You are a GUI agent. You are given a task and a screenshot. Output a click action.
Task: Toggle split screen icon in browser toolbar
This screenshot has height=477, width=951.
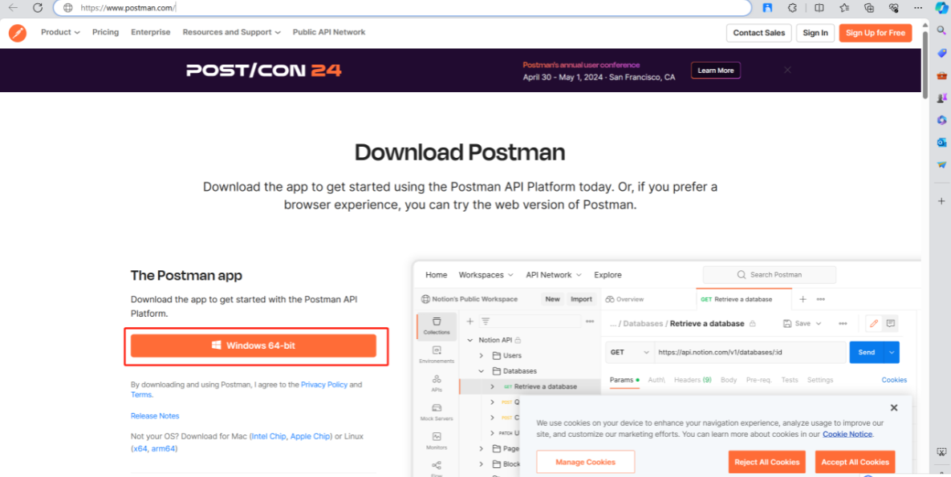[x=819, y=8]
